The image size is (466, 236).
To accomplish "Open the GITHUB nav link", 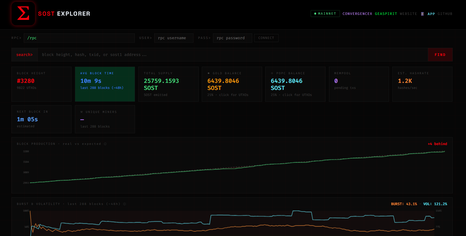I will tap(445, 14).
